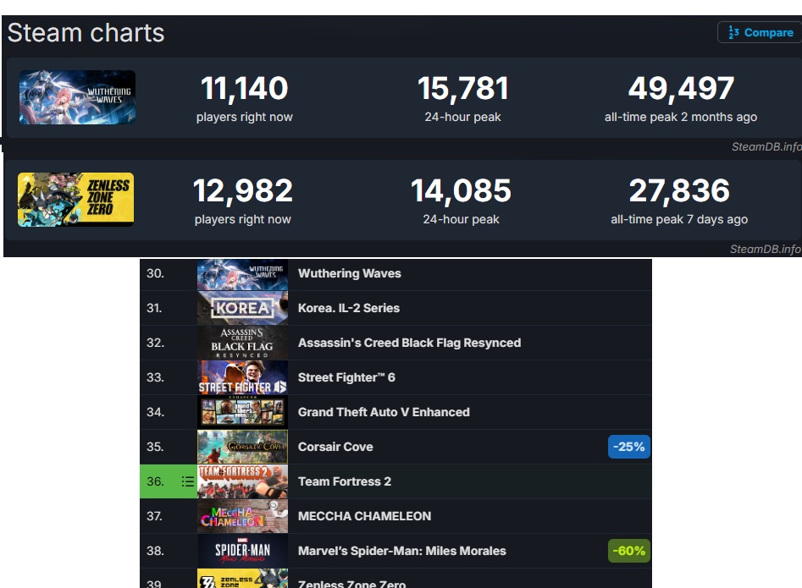Click the Spider-Man Miles Morales thumbnail
Viewport: 802px width, 588px height.
(242, 552)
